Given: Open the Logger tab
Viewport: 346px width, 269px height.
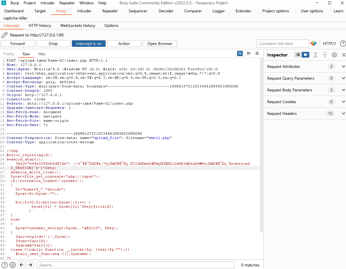Looking at the screenshot, I should (x=219, y=11).
